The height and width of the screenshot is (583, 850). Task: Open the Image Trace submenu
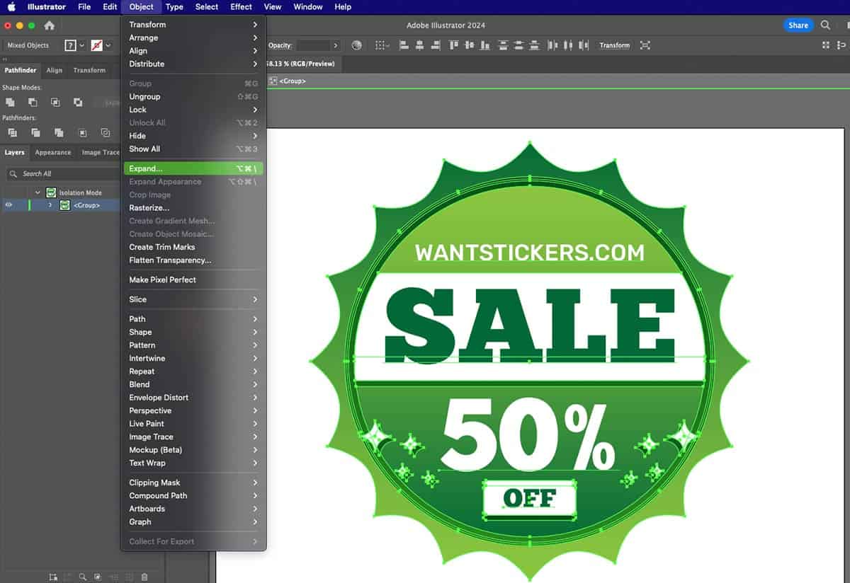pyautogui.click(x=193, y=437)
